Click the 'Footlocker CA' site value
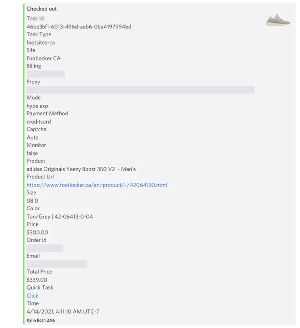Image resolution: width=300 pixels, height=328 pixels. click(43, 58)
